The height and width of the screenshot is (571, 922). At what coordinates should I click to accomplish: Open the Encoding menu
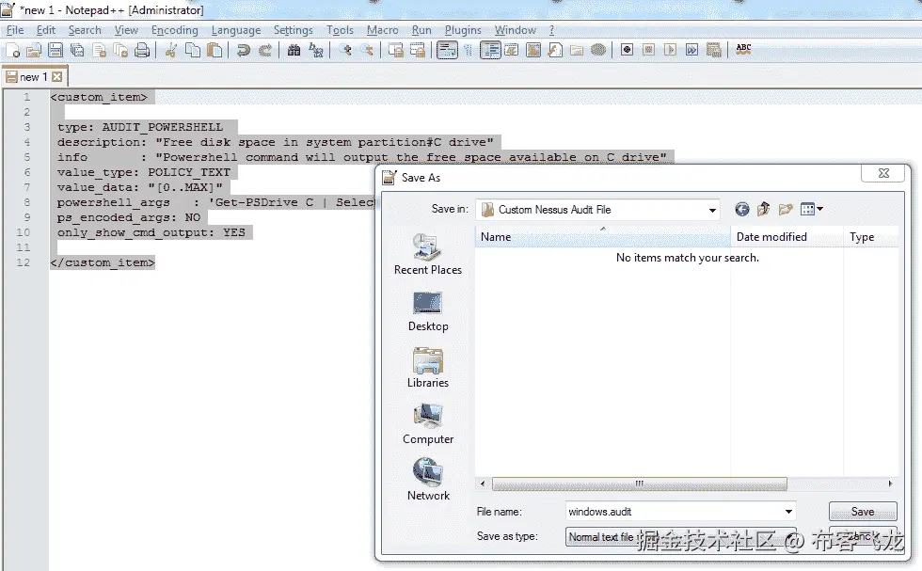pyautogui.click(x=175, y=30)
